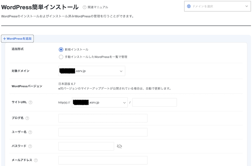The height and width of the screenshot is (166, 252).
Task: Click the http(s):// prefix text
Action: 64,102
